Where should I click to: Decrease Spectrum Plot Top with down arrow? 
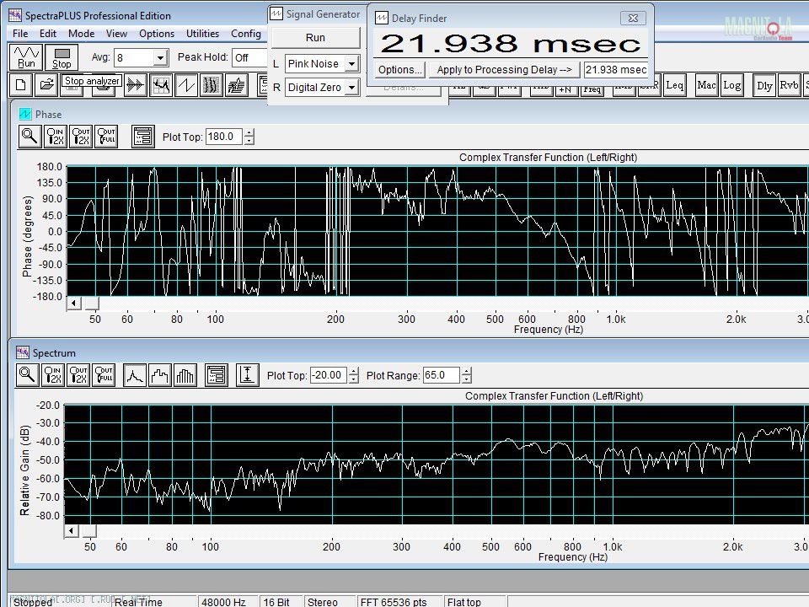[353, 379]
